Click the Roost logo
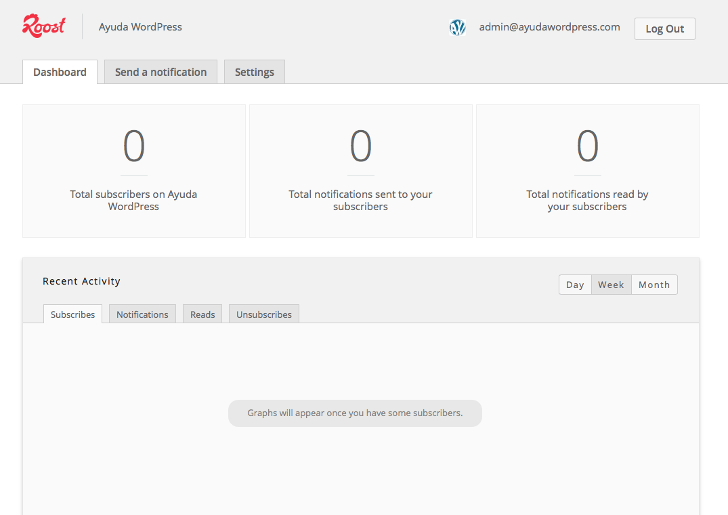Screen dimensions: 728x515 point(44,26)
